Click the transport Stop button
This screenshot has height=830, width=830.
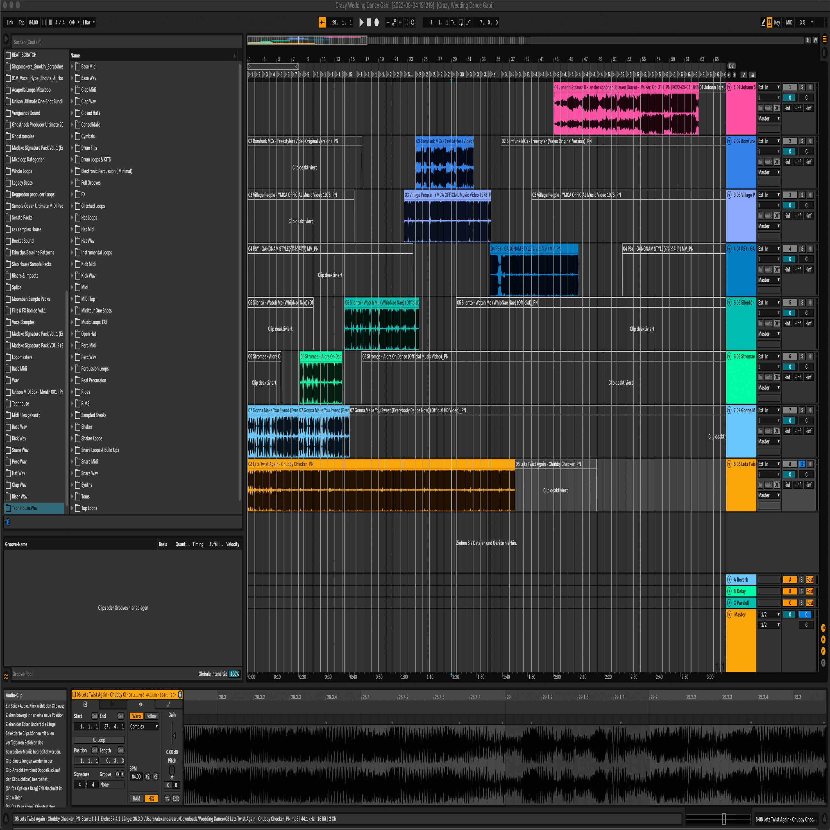(x=369, y=22)
